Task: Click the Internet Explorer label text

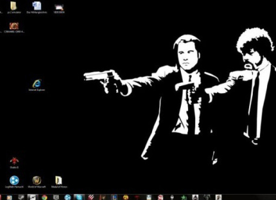Action: pyautogui.click(x=37, y=90)
